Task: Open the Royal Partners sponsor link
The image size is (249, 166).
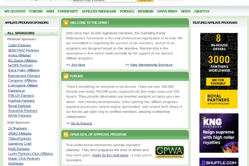Action: click(x=20, y=106)
